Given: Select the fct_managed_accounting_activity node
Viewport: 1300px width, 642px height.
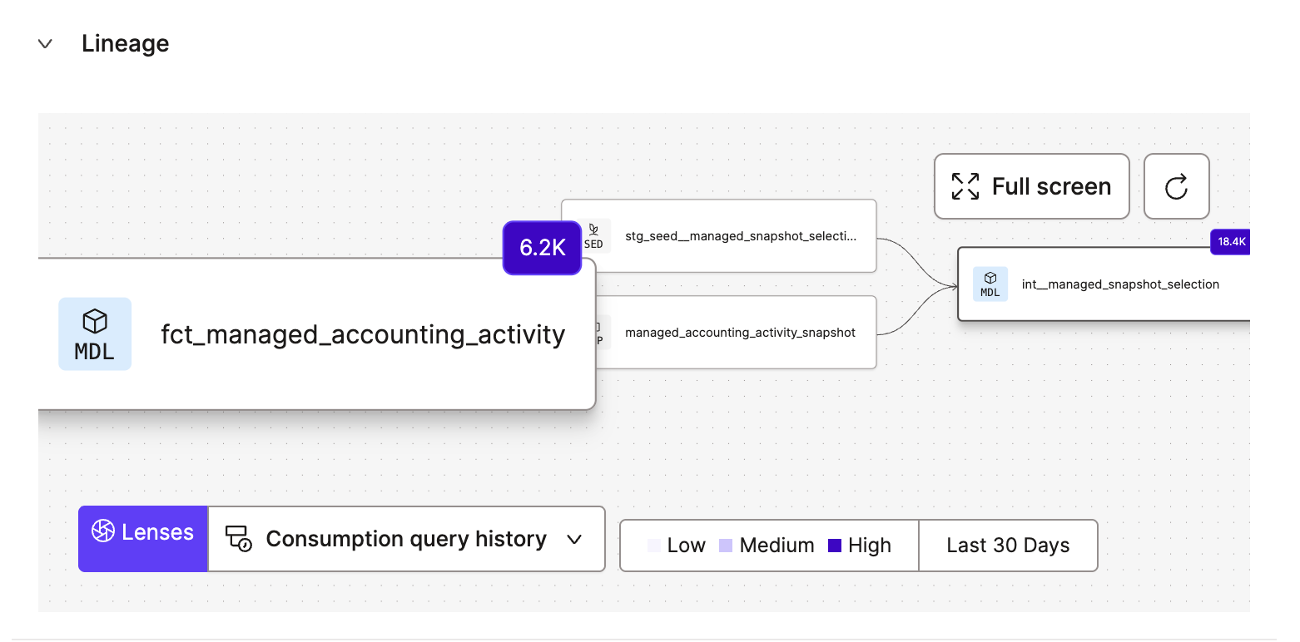Looking at the screenshot, I should [362, 333].
